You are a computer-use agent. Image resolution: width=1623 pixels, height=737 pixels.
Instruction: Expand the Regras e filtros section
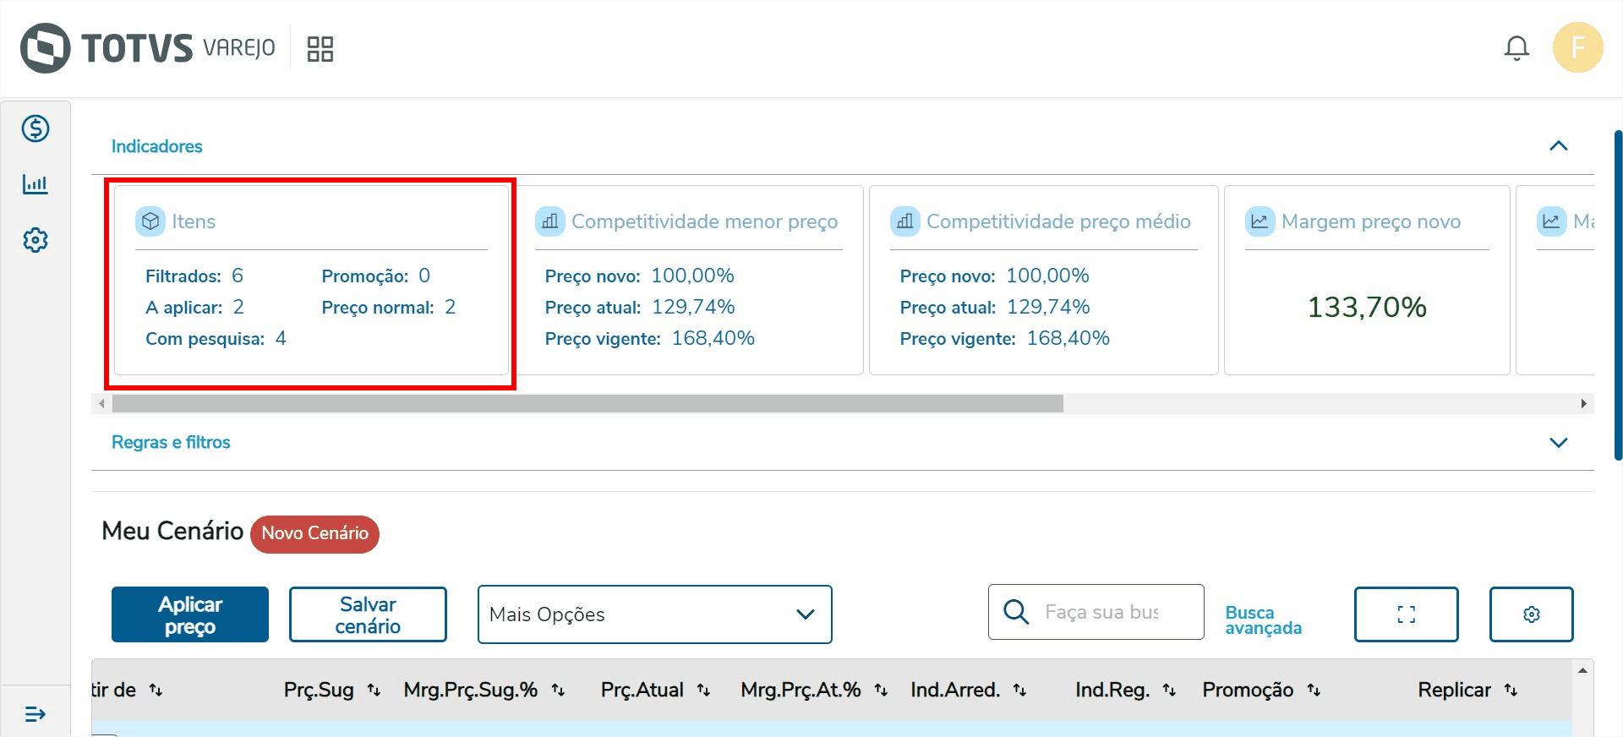(1558, 442)
